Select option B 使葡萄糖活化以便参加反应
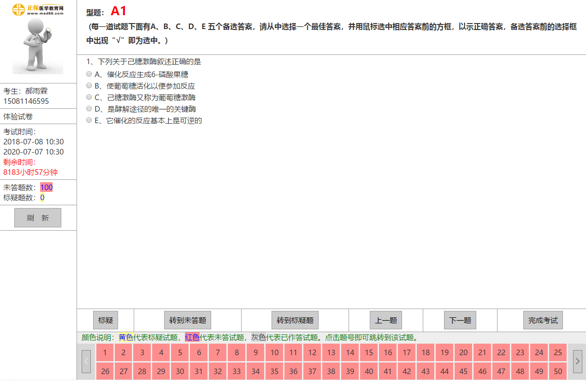The width and height of the screenshot is (586, 381). click(89, 86)
